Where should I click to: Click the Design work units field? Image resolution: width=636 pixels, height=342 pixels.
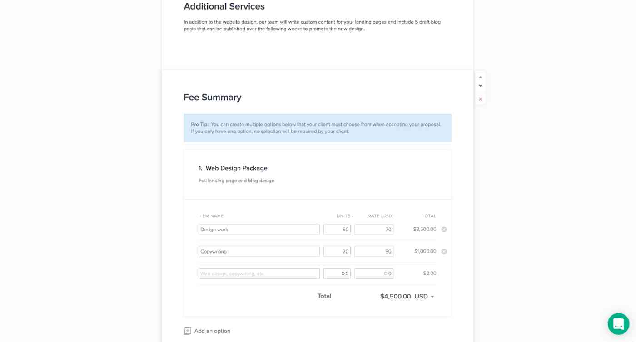tap(337, 229)
